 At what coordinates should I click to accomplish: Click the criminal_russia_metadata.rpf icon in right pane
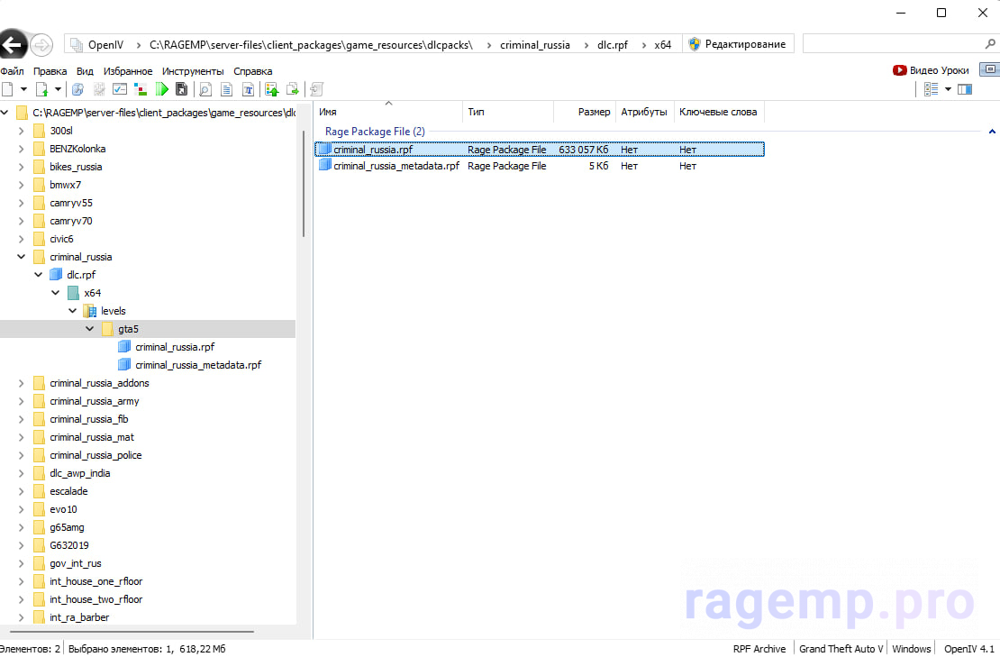pos(324,165)
